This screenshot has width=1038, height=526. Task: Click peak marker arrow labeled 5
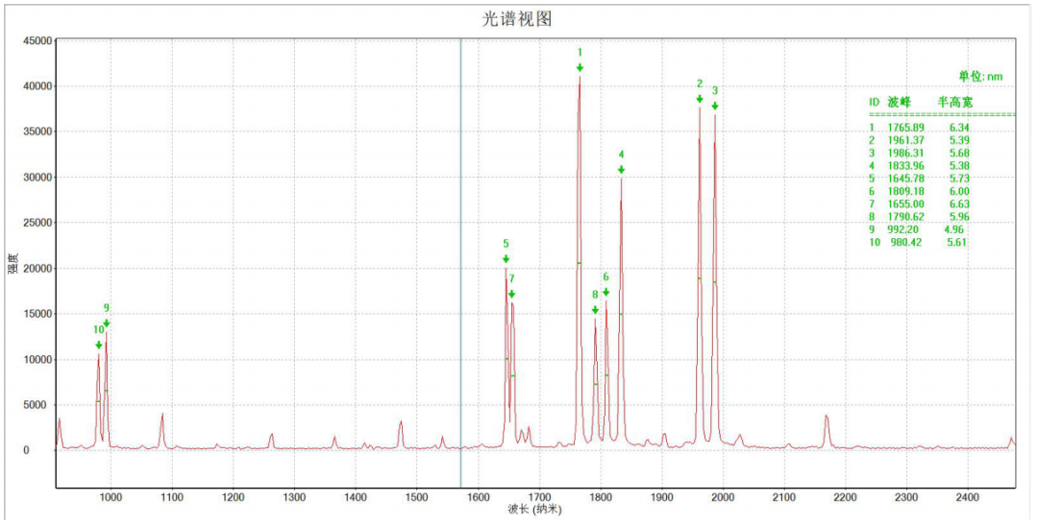[506, 259]
